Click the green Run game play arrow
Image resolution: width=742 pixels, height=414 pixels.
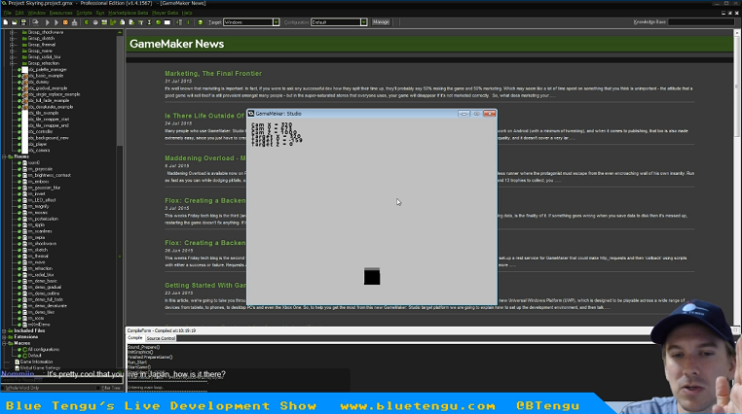click(x=48, y=22)
